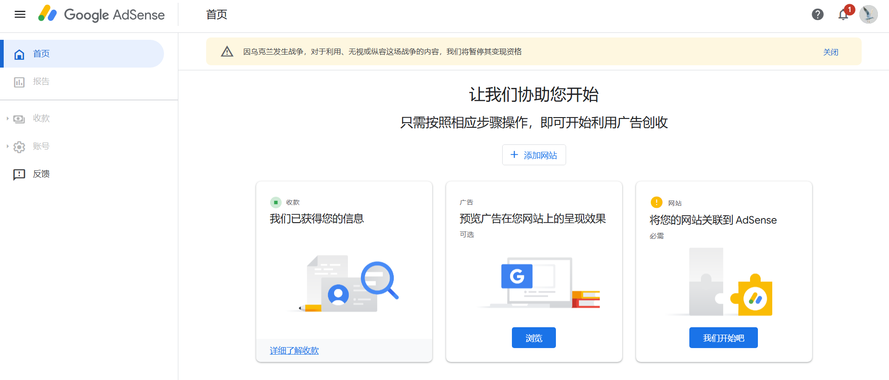889x380 pixels.
Task: Click the 首页 page title in header
Action: click(x=217, y=14)
